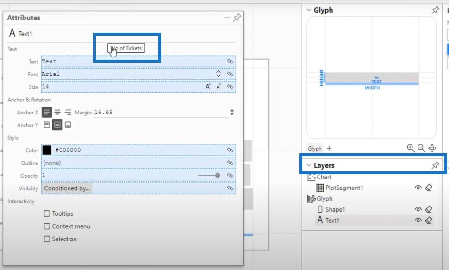Enable the Selection checkbox
Image resolution: width=449 pixels, height=270 pixels.
[x=47, y=239]
